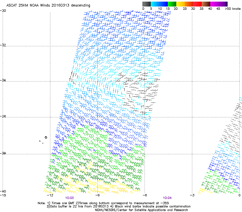The height and width of the screenshot is (212, 242).
Task: Click the cyan-blue 5-15 knots legend segment
Action: tap(159, 4)
